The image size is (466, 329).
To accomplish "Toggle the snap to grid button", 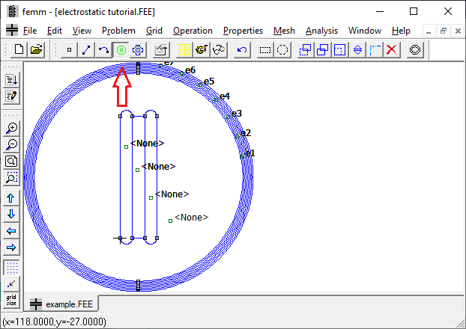I will tap(11, 284).
